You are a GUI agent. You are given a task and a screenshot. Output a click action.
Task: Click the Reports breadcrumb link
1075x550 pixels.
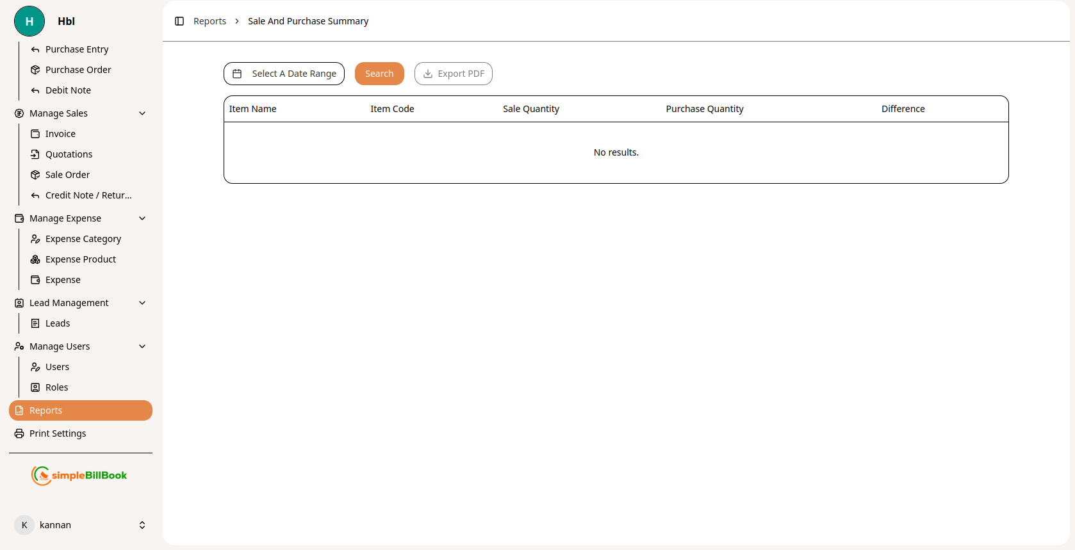click(209, 21)
